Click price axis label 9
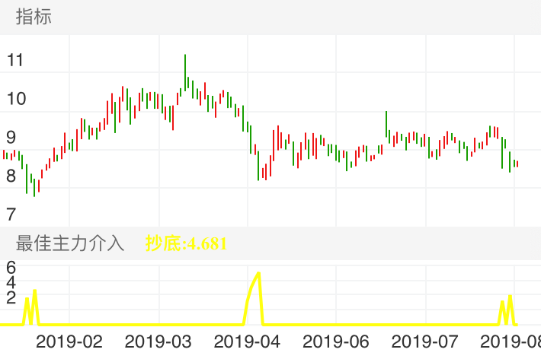The width and height of the screenshot is (541, 359). pyautogui.click(x=11, y=138)
